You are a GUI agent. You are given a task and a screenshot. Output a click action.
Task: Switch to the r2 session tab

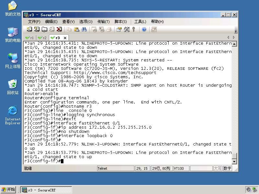tap(42, 38)
